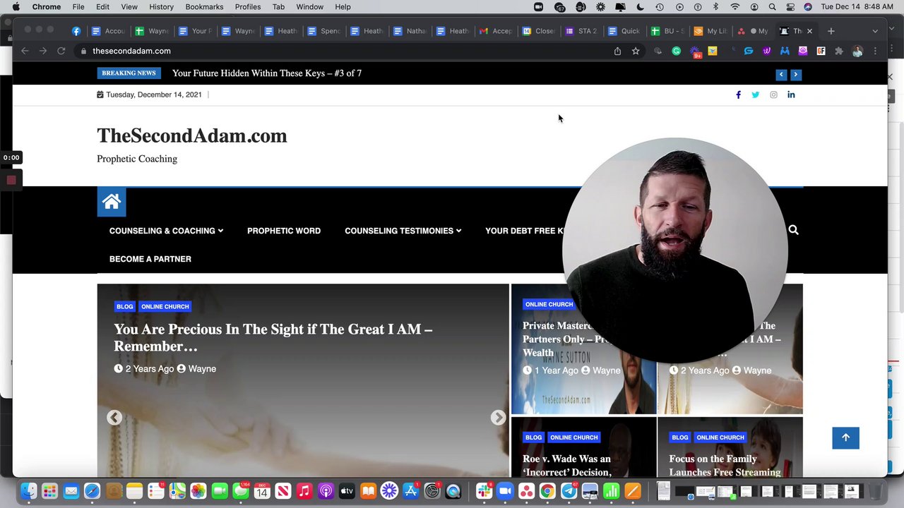Open the Chrome extensions puzzle icon
Viewport: 904px width, 508px height.
pyautogui.click(x=839, y=51)
